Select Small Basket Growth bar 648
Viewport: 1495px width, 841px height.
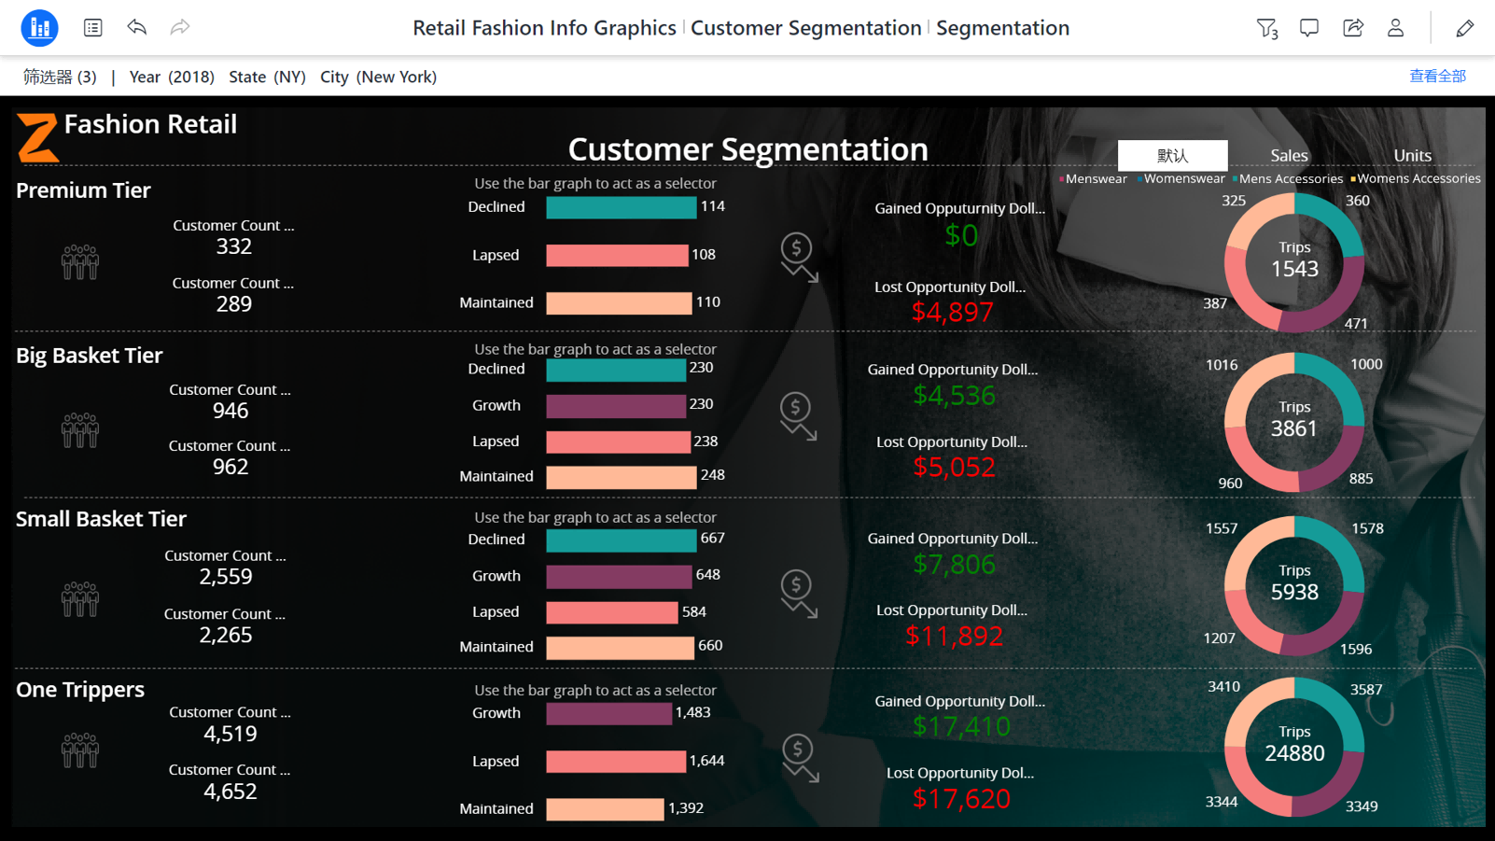click(x=620, y=577)
